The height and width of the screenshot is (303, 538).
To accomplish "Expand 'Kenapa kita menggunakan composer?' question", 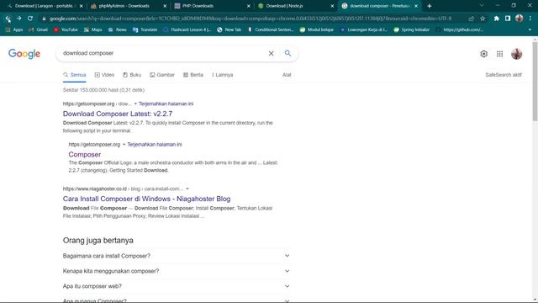I will (x=177, y=271).
